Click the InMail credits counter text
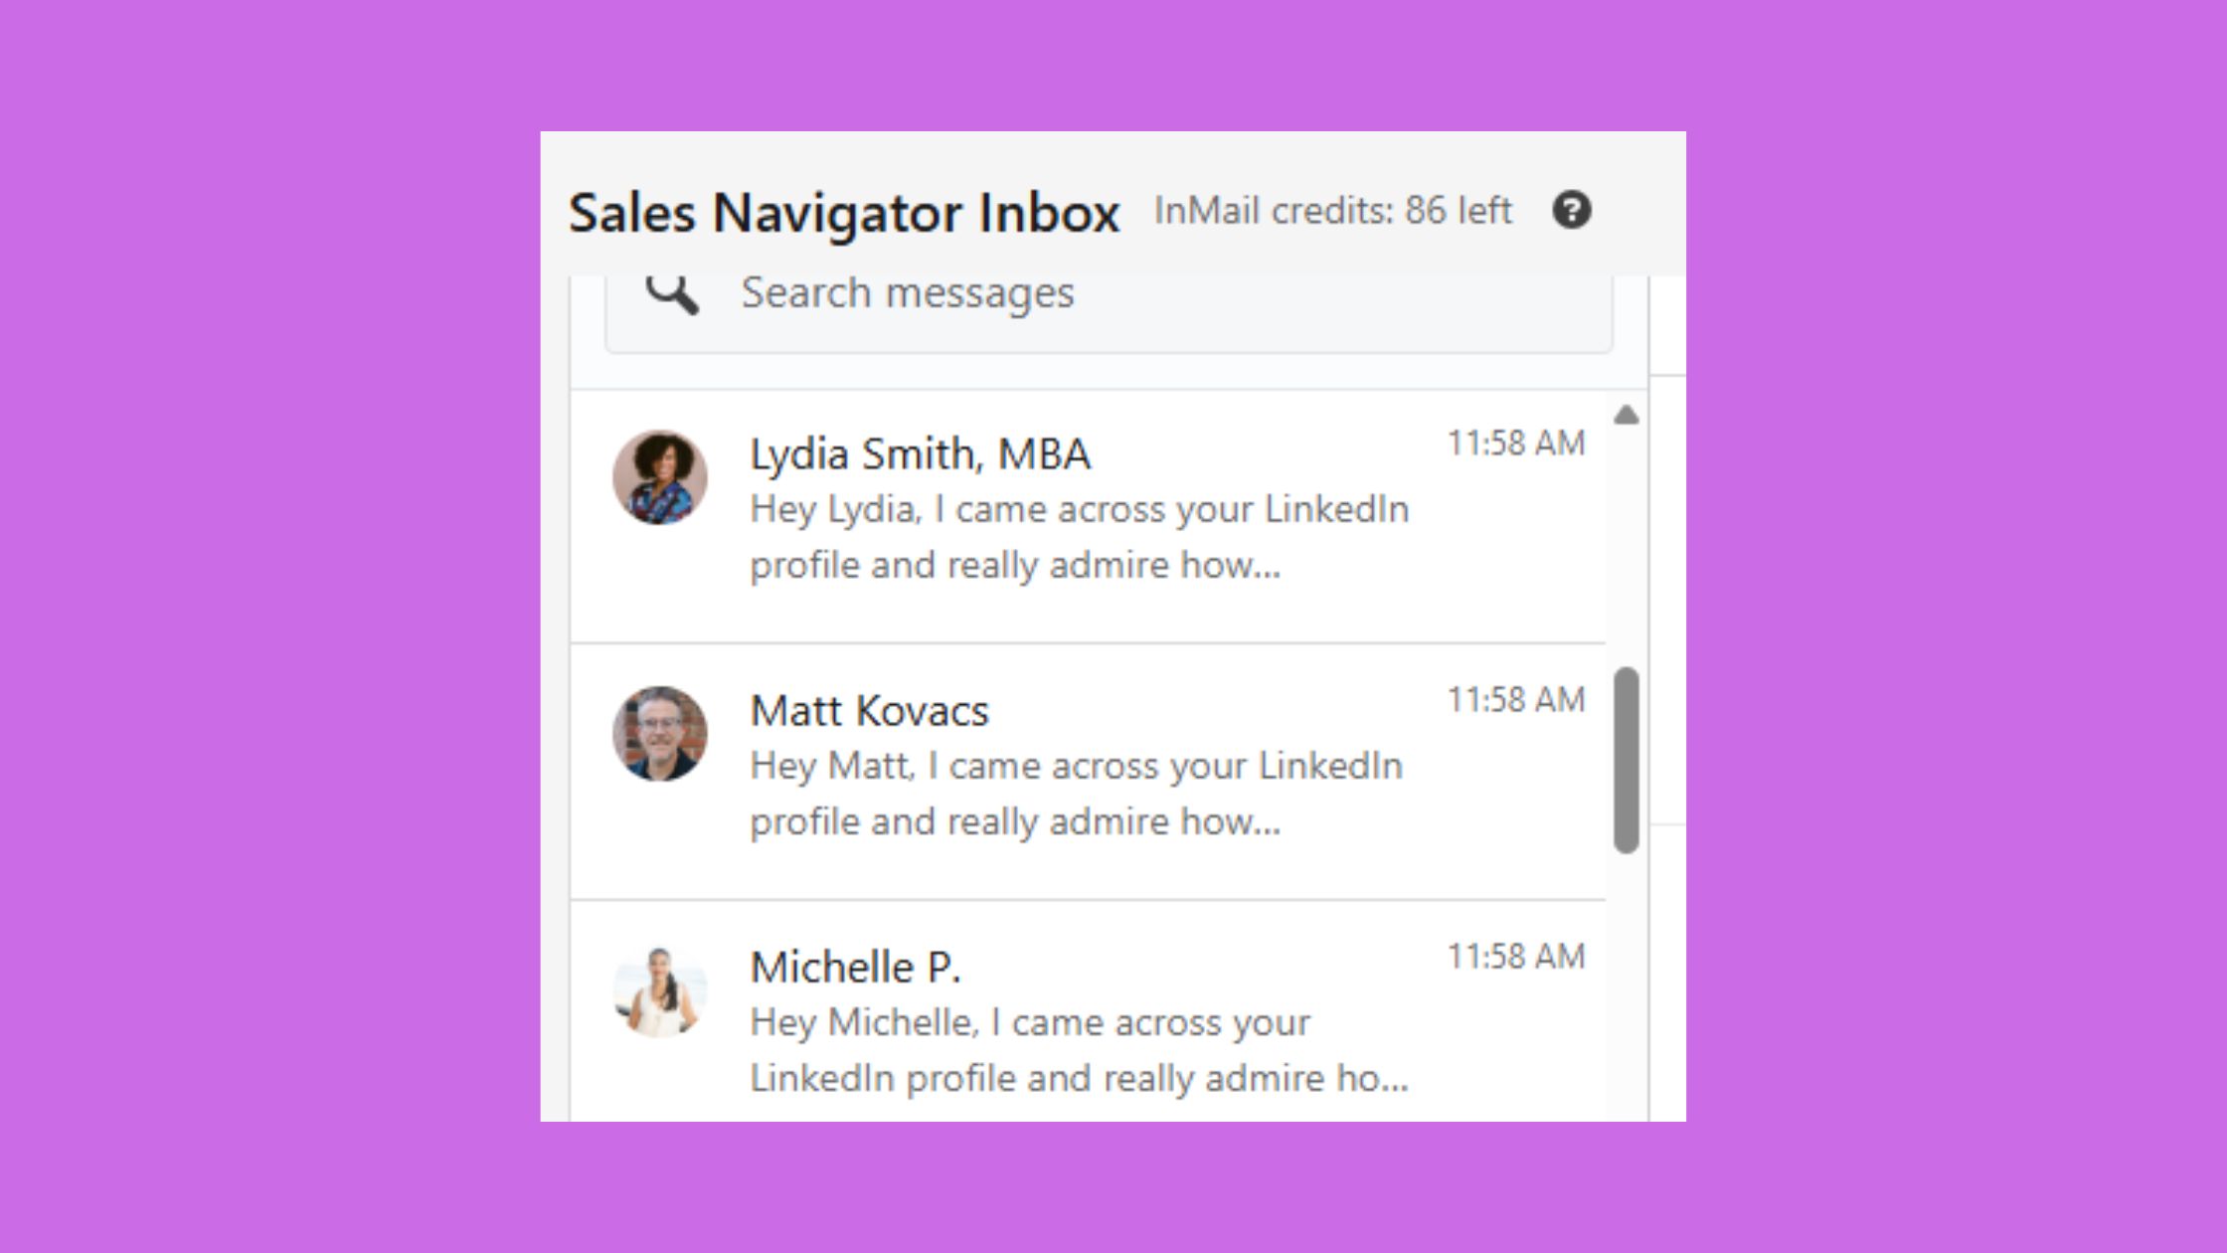The image size is (2227, 1253). point(1332,211)
